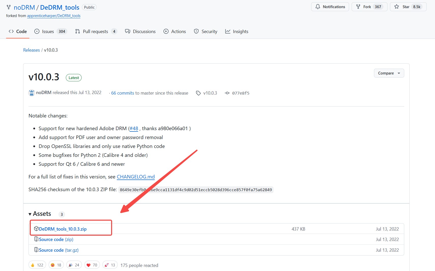
Task: Click the v10.0.3 release title heading
Action: tap(44, 77)
